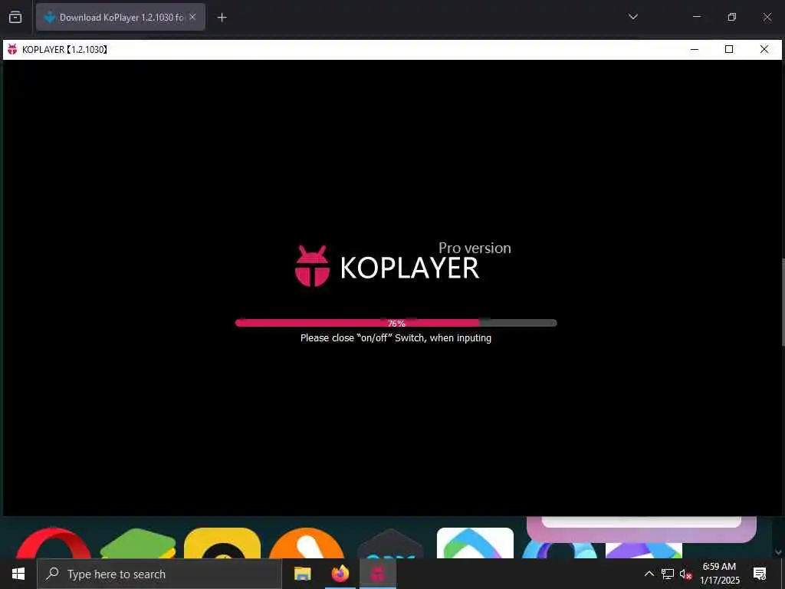The width and height of the screenshot is (785, 589).
Task: Minimize the KOPLAYER window
Action: [695, 49]
